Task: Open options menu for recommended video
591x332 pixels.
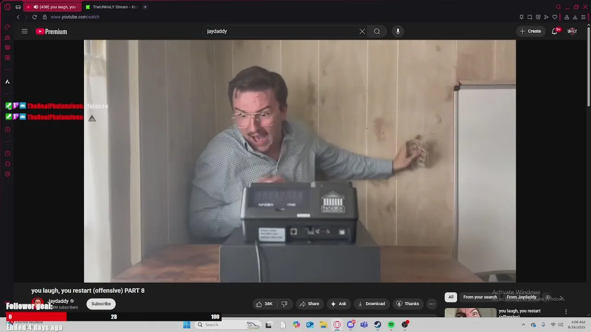Action: [x=566, y=312]
